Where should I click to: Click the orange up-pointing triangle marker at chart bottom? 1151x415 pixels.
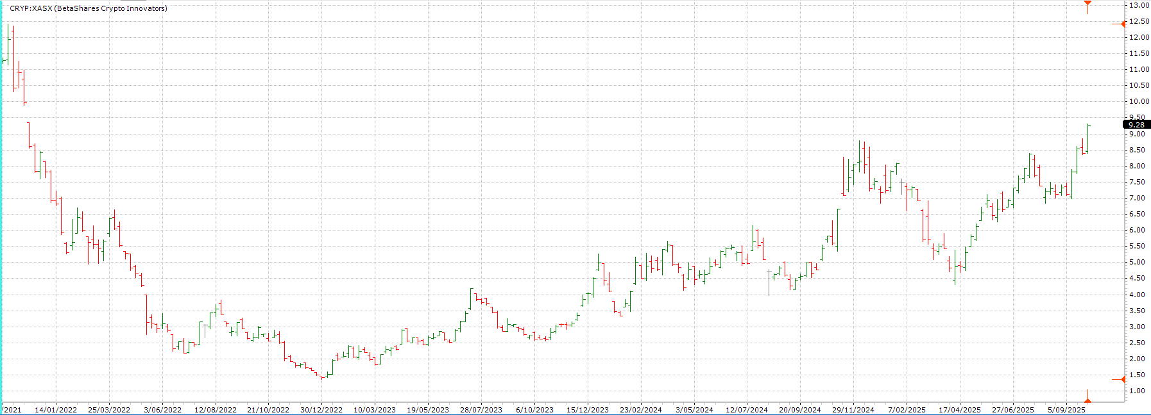pyautogui.click(x=1087, y=400)
